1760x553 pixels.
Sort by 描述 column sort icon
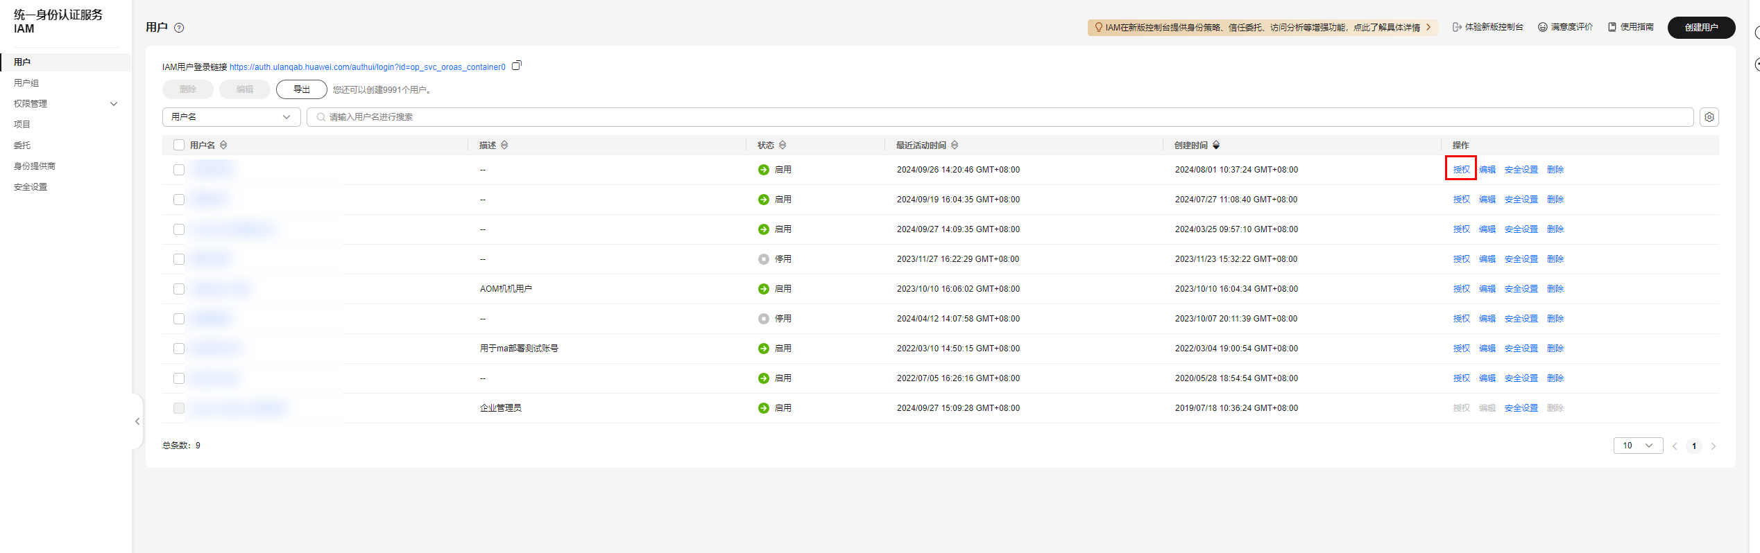point(504,145)
